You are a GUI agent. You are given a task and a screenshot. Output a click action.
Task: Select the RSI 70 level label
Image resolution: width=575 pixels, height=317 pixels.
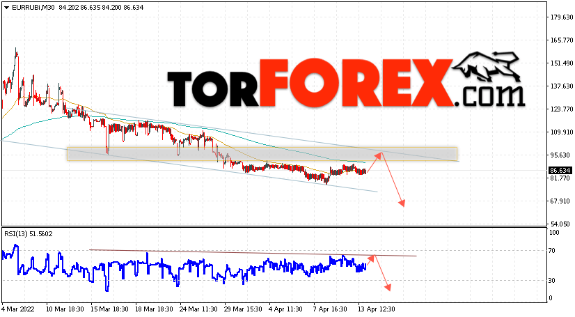coord(552,251)
